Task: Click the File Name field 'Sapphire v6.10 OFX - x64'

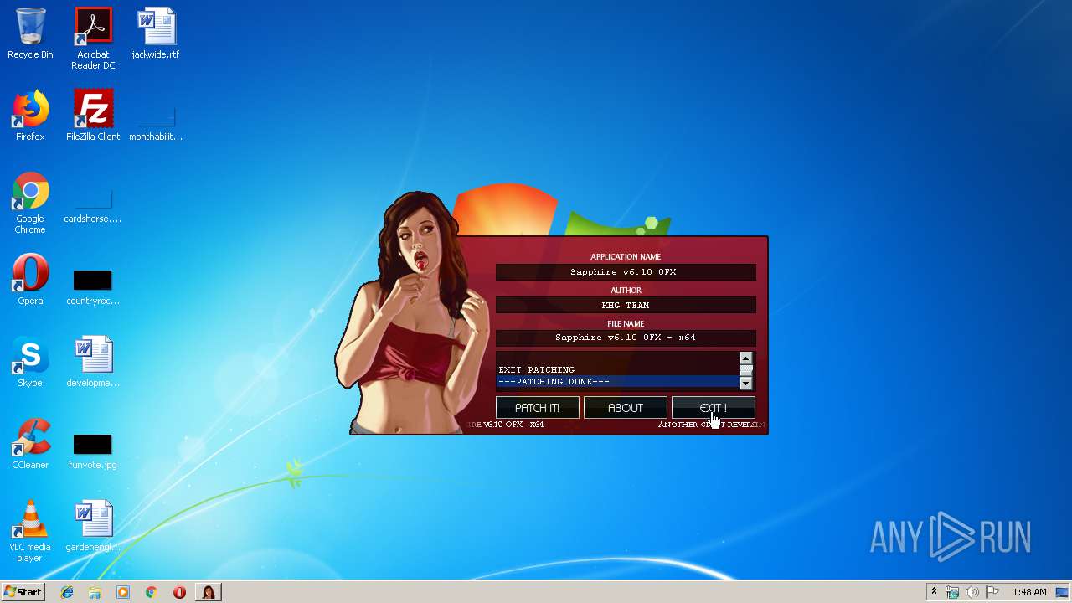Action: click(x=626, y=338)
